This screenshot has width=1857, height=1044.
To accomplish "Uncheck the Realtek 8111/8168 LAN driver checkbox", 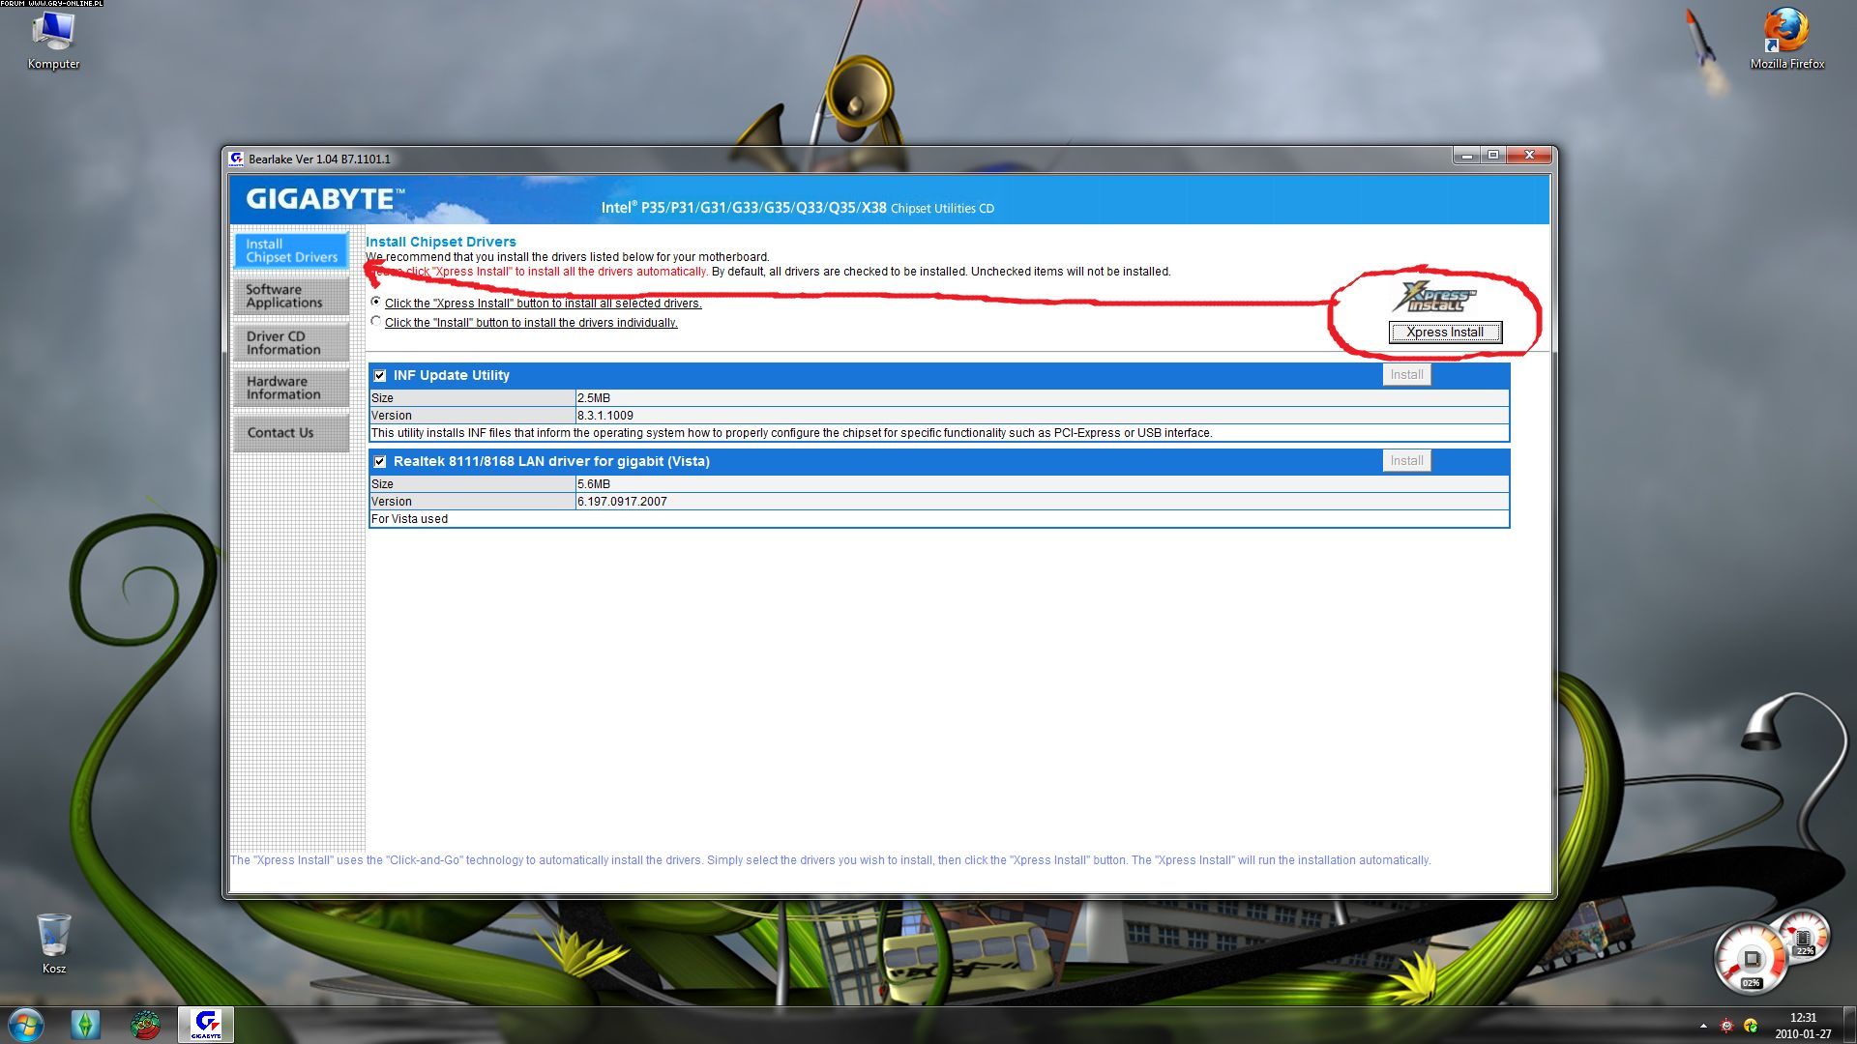I will pyautogui.click(x=380, y=462).
